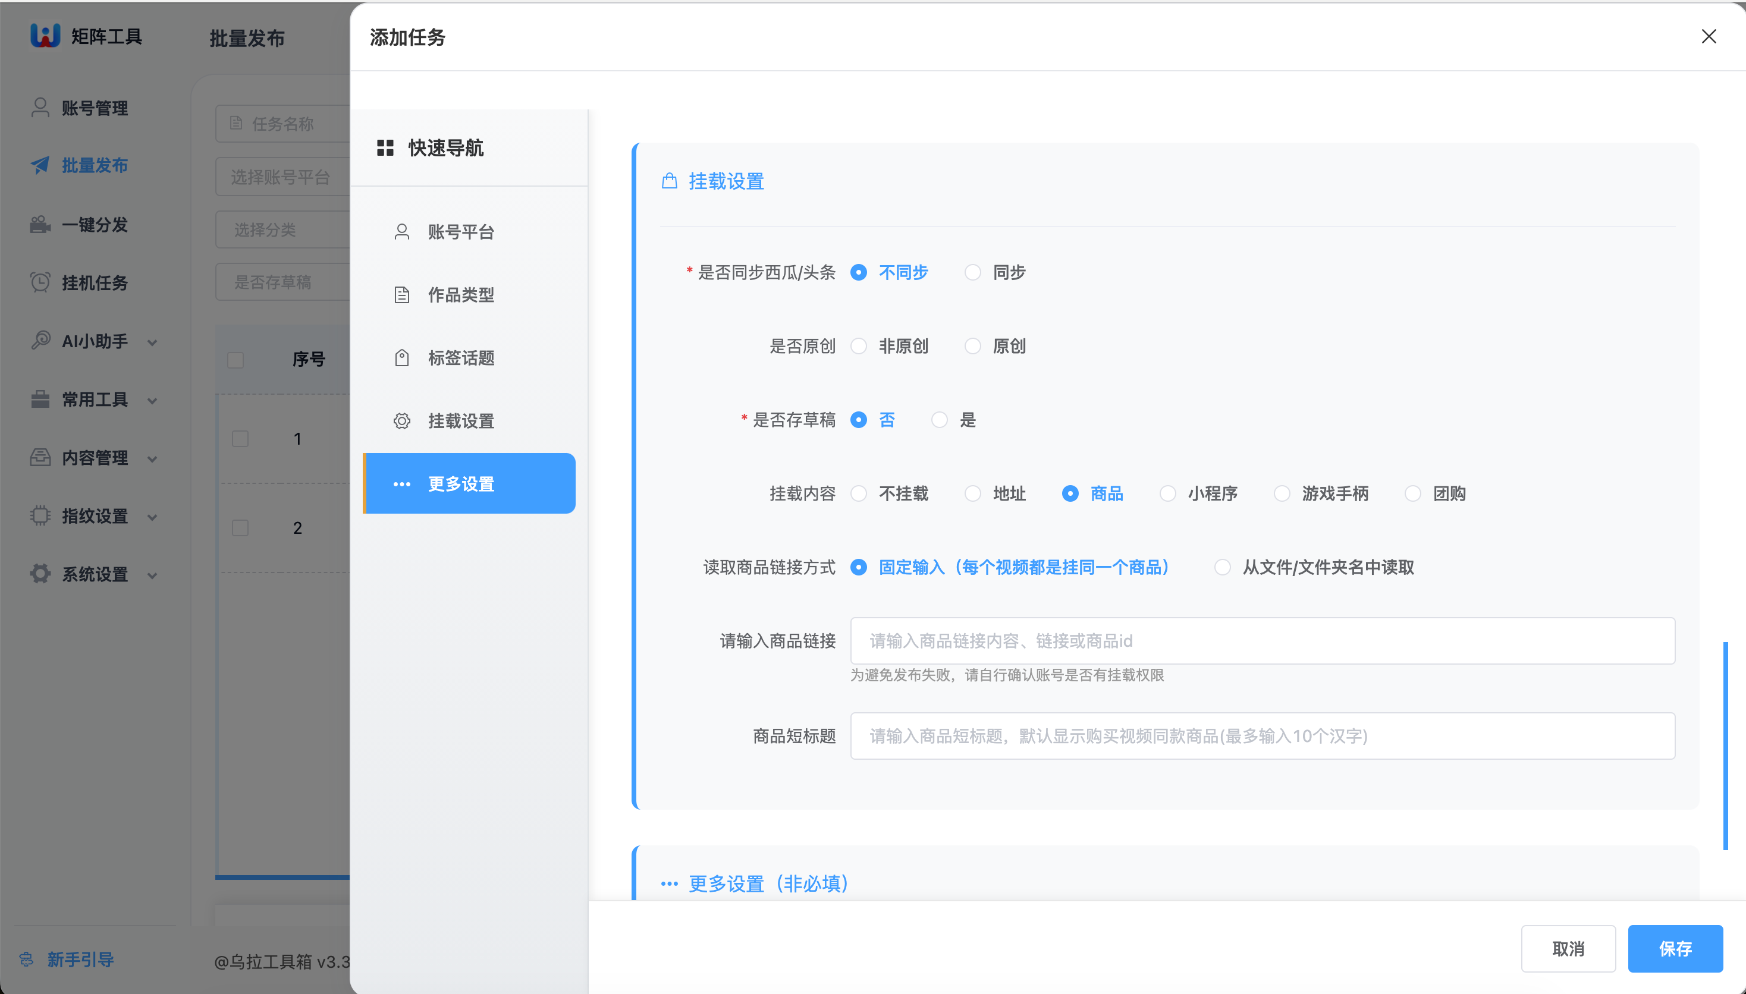Jump to 标签话题 section

(x=469, y=358)
